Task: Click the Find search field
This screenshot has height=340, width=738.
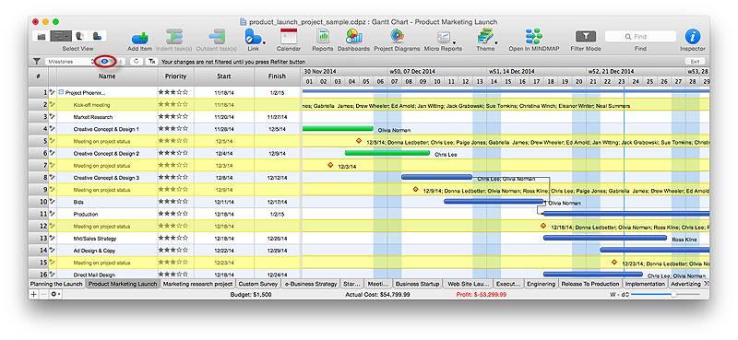Action: tap(640, 36)
